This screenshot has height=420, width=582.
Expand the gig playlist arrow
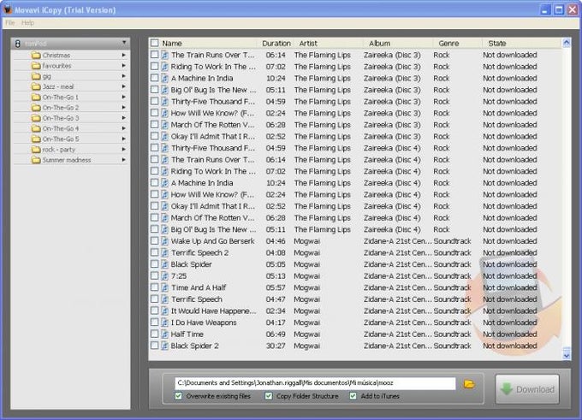coord(123,75)
